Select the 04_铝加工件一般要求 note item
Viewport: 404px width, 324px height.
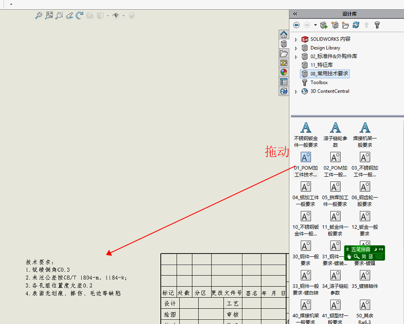pyautogui.click(x=306, y=194)
